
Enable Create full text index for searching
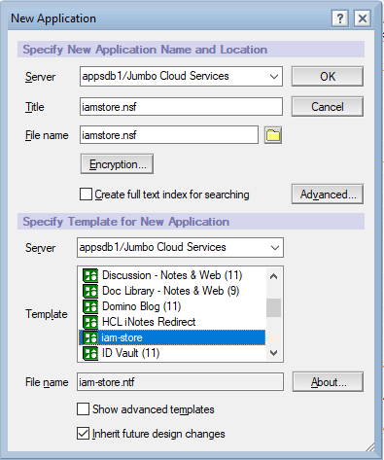tap(86, 195)
